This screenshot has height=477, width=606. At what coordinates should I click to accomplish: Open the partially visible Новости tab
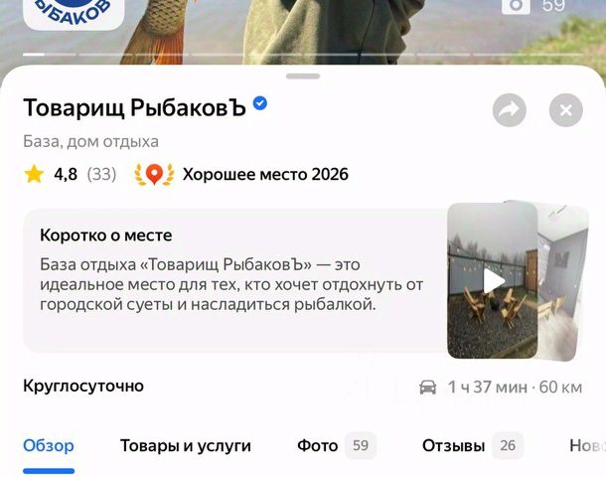pos(587,445)
